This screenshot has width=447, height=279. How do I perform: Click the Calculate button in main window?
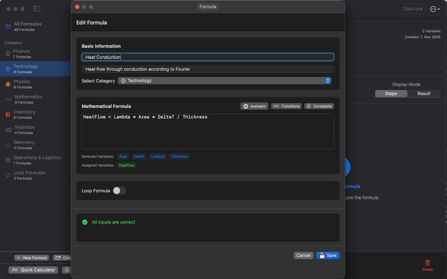tap(413, 9)
